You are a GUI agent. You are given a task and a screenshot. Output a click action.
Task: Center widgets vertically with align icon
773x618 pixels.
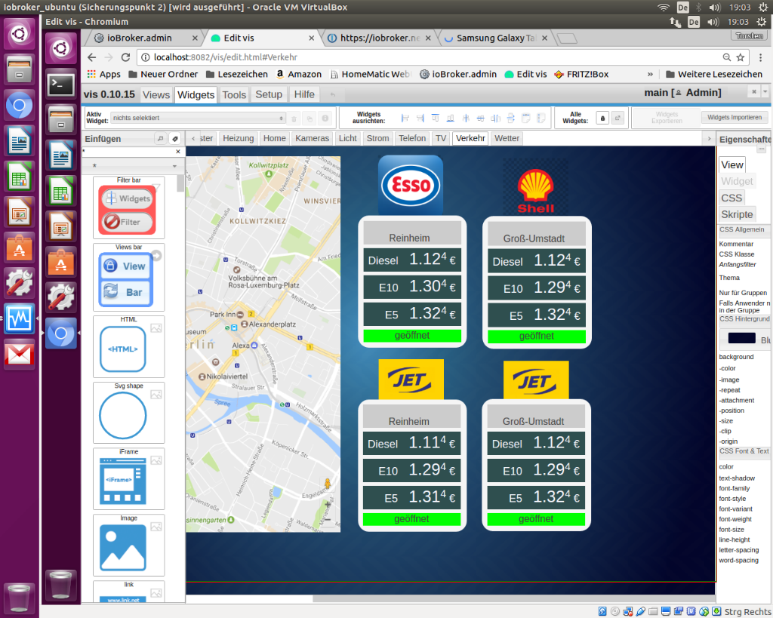tap(465, 118)
